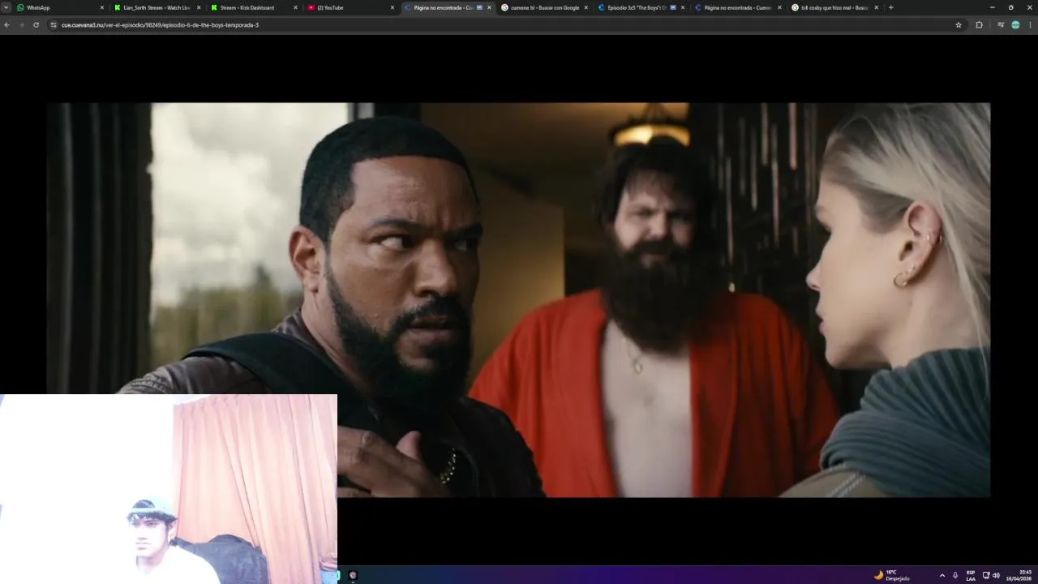Image resolution: width=1038 pixels, height=584 pixels.
Task: Close the Episodio 3x5 The Boys tab
Action: (683, 7)
